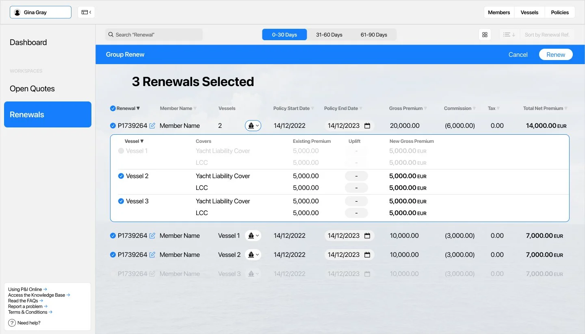
Task: Click Uplift field for Vessel 3 LCC
Action: click(356, 213)
